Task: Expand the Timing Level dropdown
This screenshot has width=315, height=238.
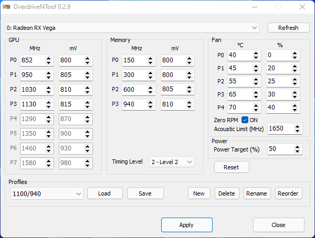Action: (172, 162)
